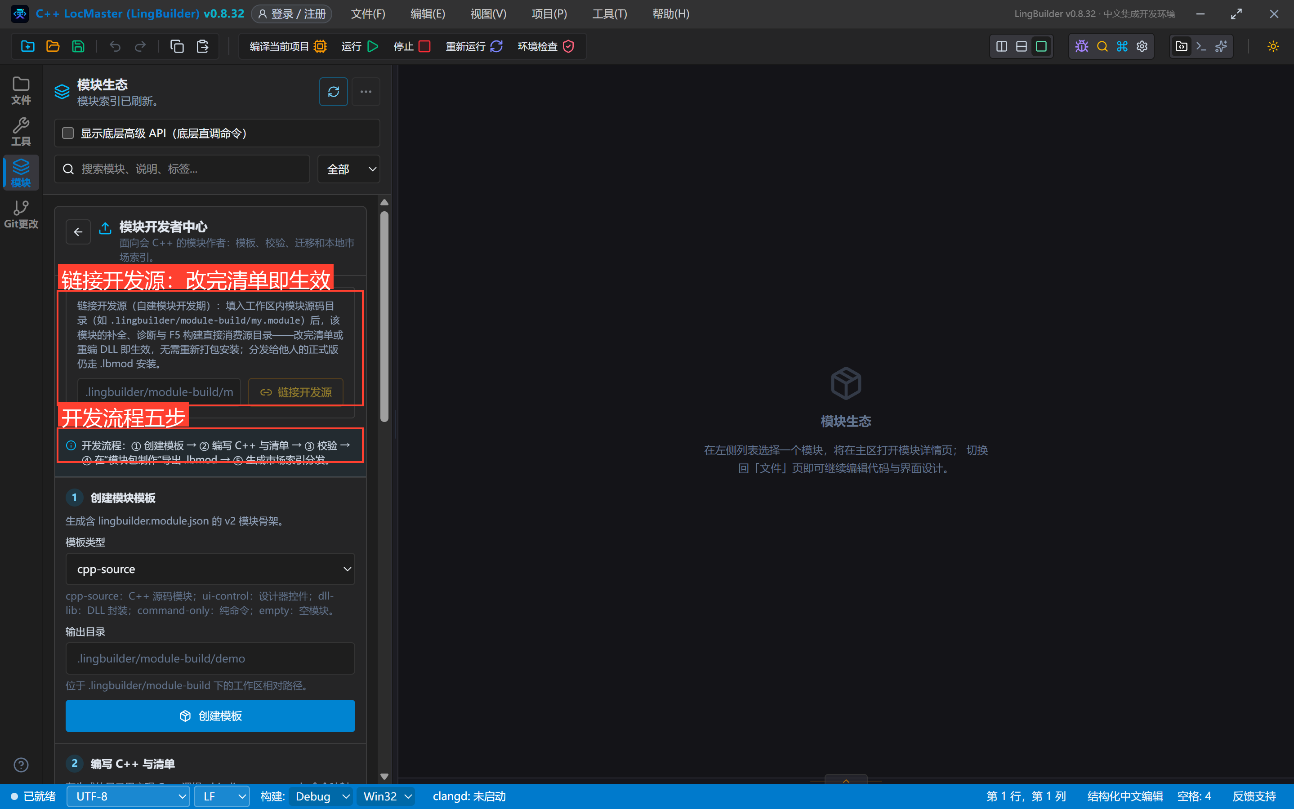
Task: Open the 编辑(E) menu
Action: 428,14
